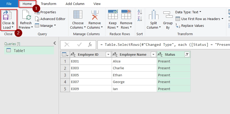
Task: Click the Remove Rows icon
Action: coord(126,15)
